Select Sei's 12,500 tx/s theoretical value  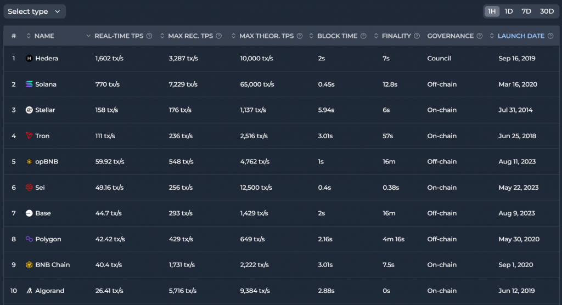pos(256,188)
